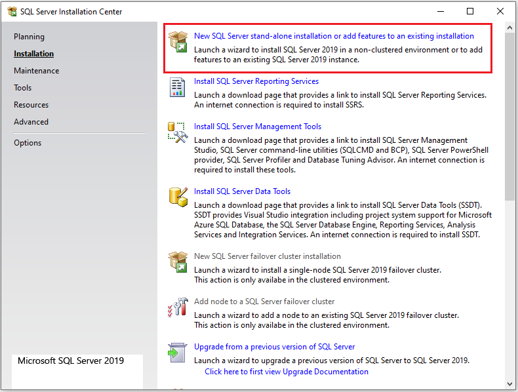518x392 pixels.
Task: Click Install SQL Server Management Tools link
Action: coord(258,127)
